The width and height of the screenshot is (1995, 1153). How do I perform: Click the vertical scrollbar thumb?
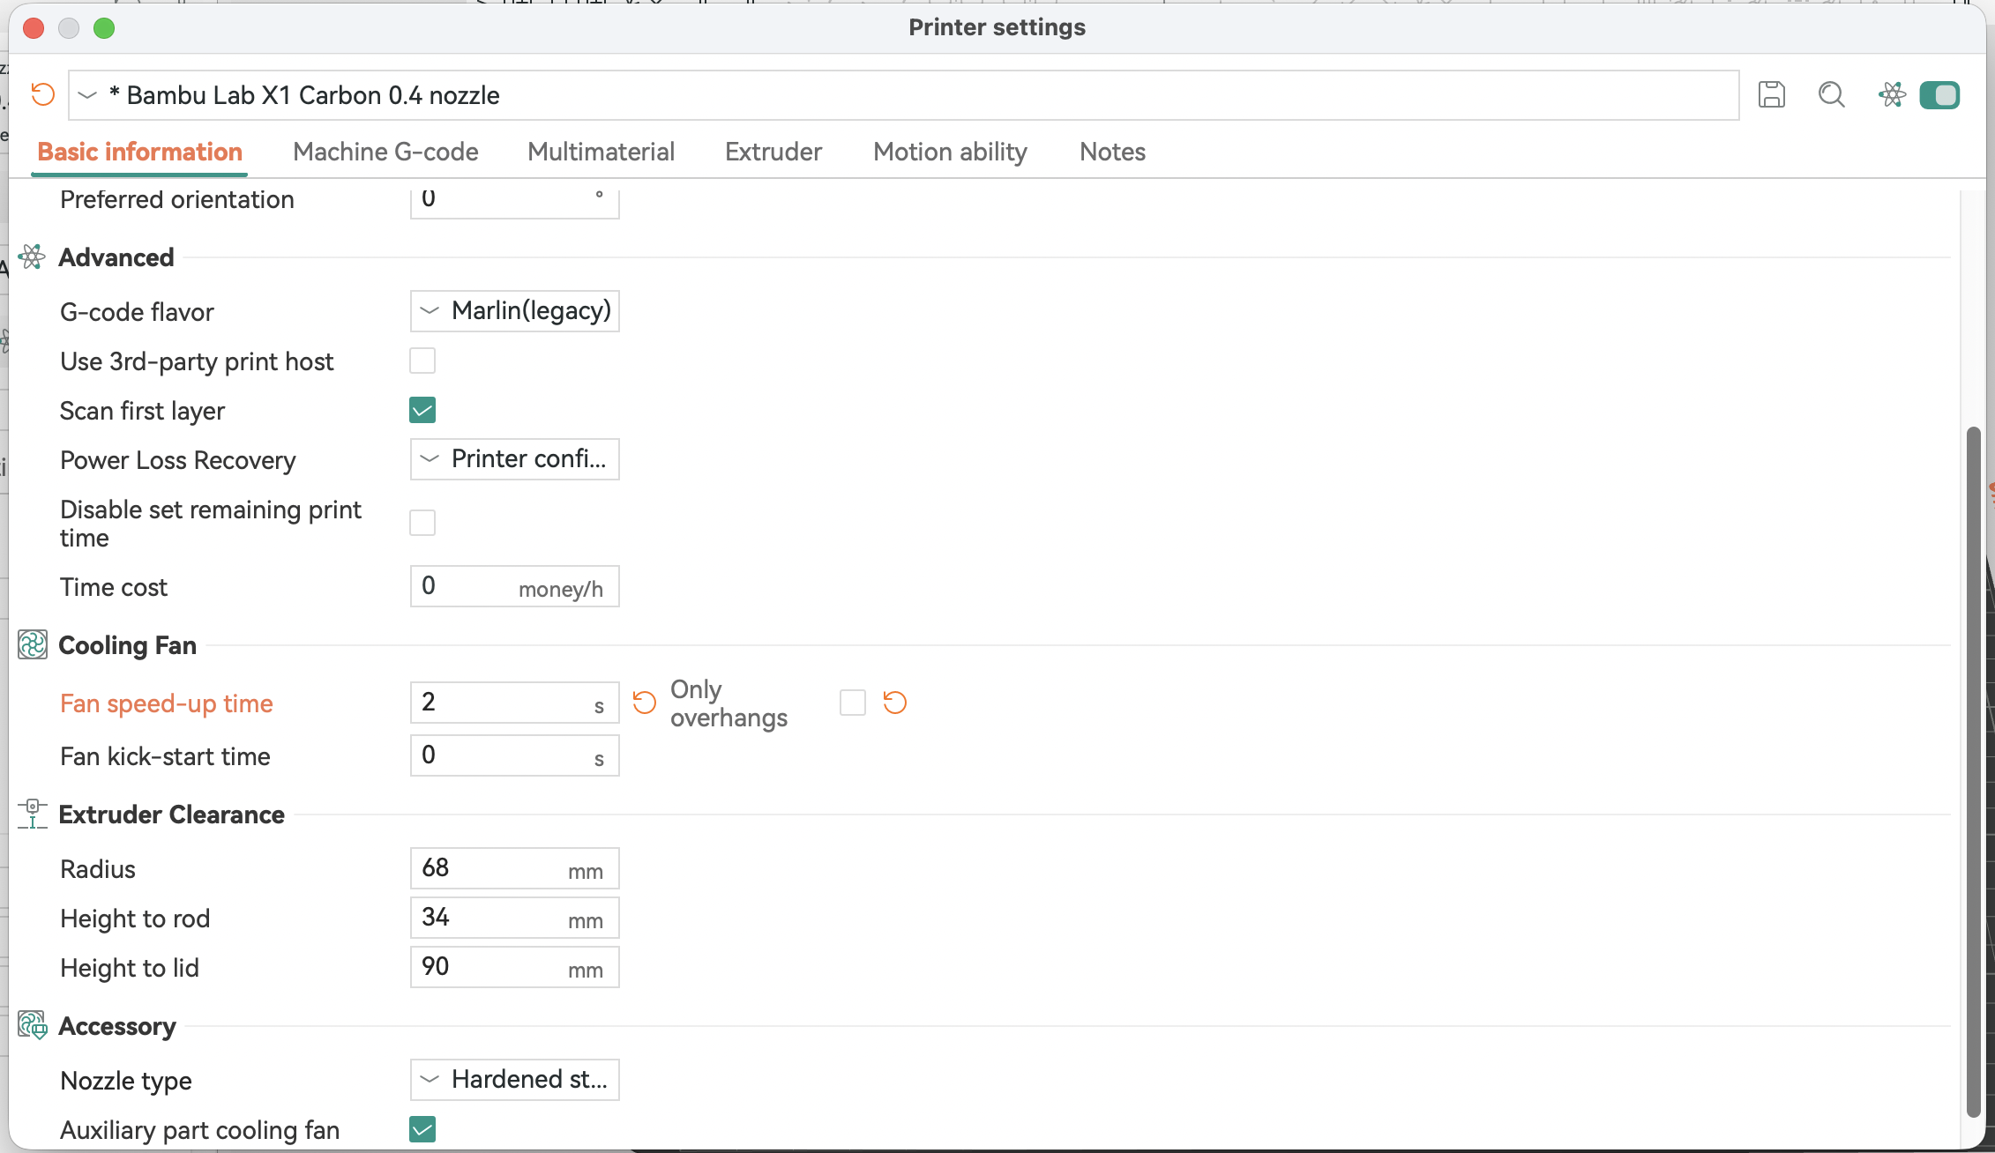pyautogui.click(x=1974, y=772)
